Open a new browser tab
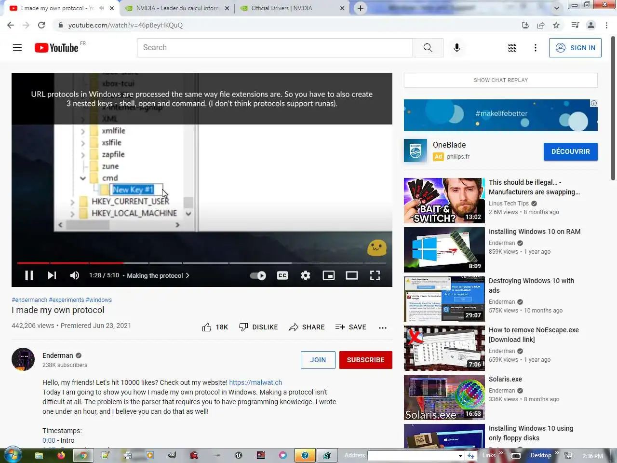Viewport: 617px width, 463px height. (361, 8)
